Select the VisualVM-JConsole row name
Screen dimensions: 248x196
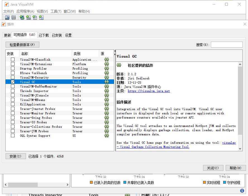[34, 95]
